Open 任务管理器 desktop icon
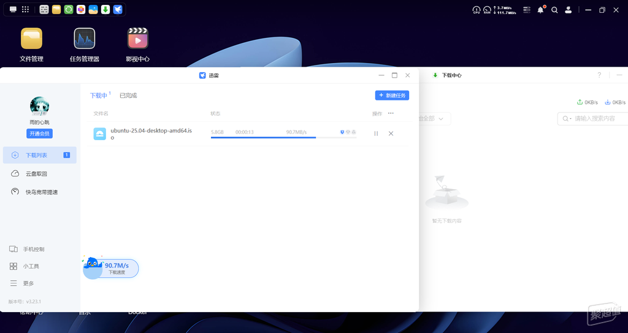This screenshot has height=333, width=628. [85, 45]
